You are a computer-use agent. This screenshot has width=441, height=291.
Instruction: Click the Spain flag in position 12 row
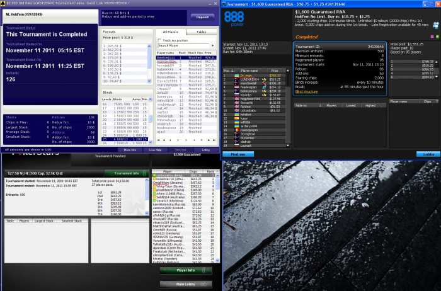point(237,118)
